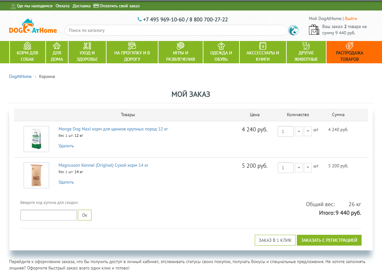The height and width of the screenshot is (279, 382).
Task: Click the cat icon above Другие животные
Action: pyautogui.click(x=306, y=46)
